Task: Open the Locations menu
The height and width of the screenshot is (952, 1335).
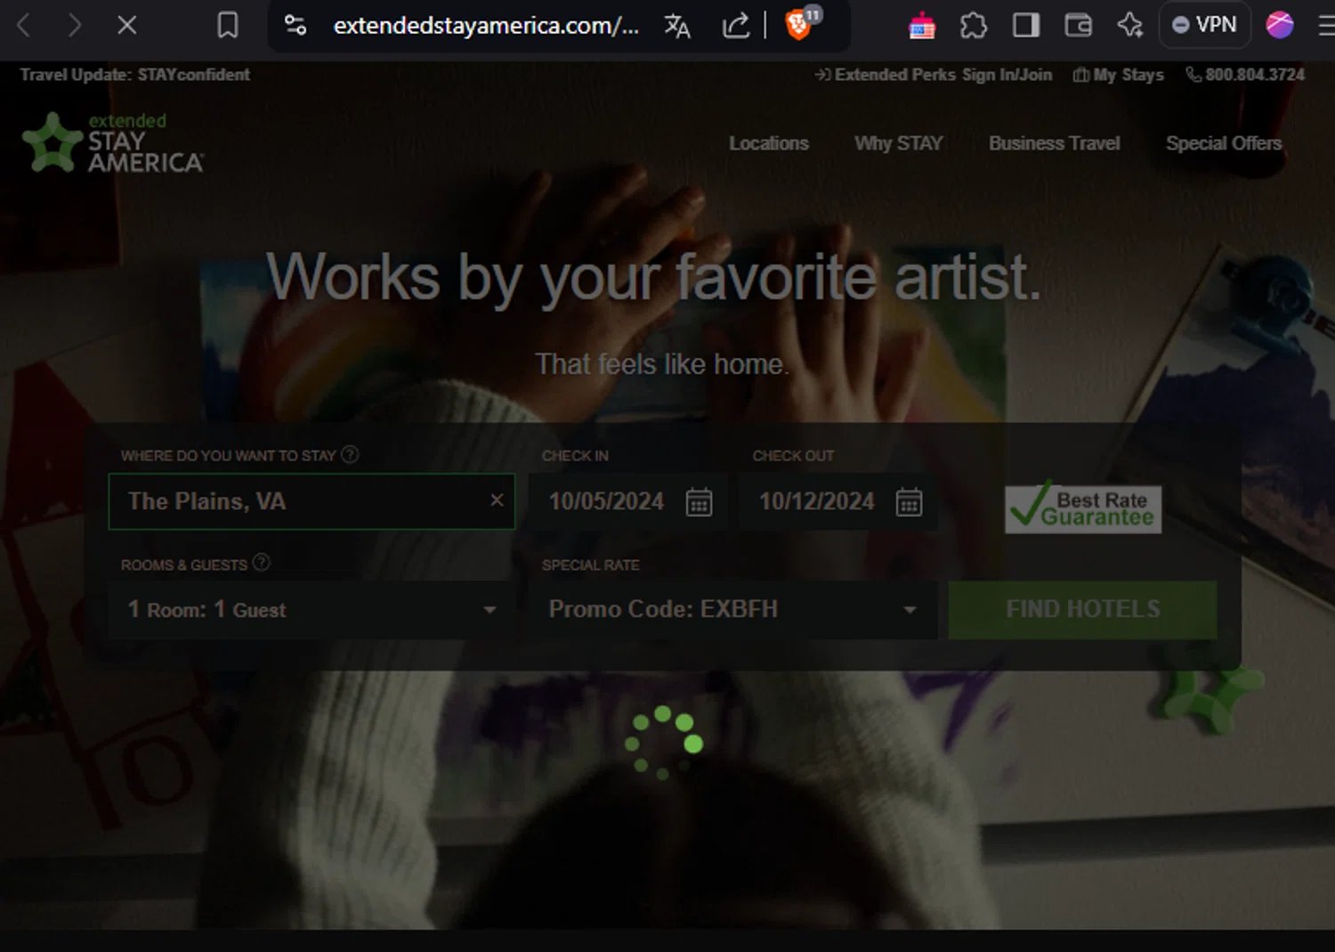Action: pos(769,143)
